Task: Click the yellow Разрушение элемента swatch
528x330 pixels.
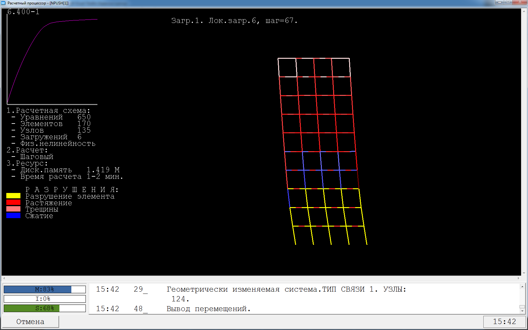Action: click(x=13, y=196)
